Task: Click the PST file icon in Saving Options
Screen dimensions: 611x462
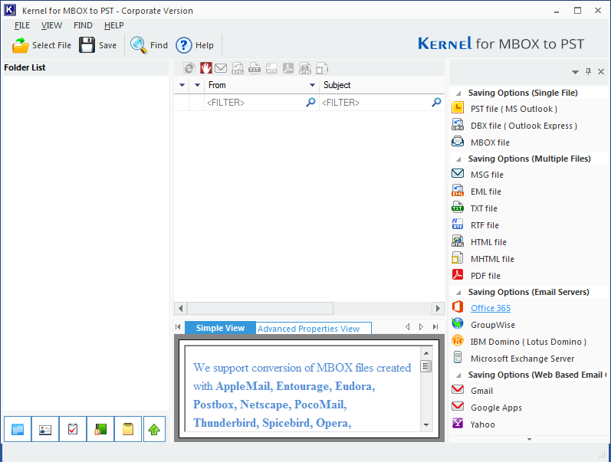Action: coord(458,107)
